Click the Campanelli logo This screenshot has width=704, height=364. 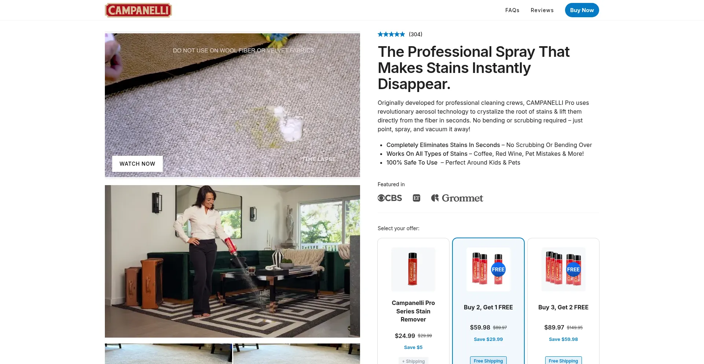click(138, 10)
